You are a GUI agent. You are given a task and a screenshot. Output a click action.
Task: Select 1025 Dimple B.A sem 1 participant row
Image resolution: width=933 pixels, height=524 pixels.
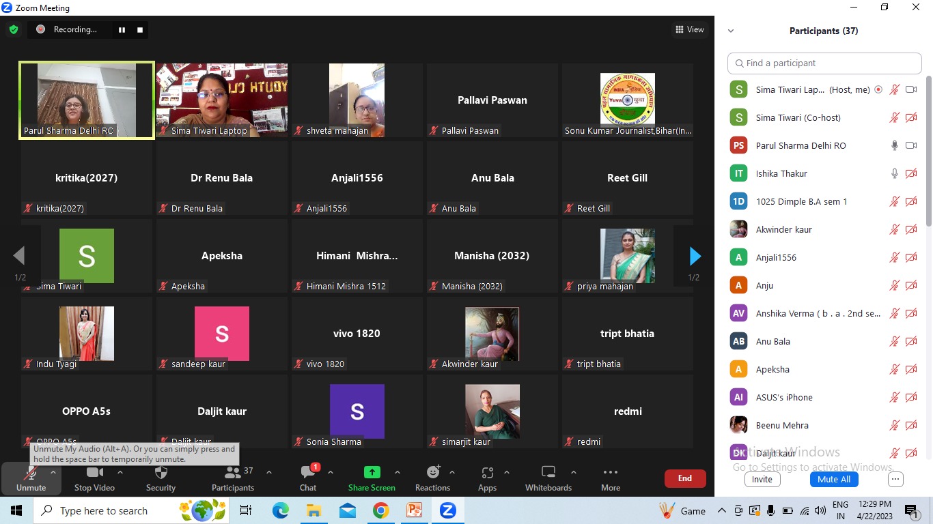(x=823, y=201)
